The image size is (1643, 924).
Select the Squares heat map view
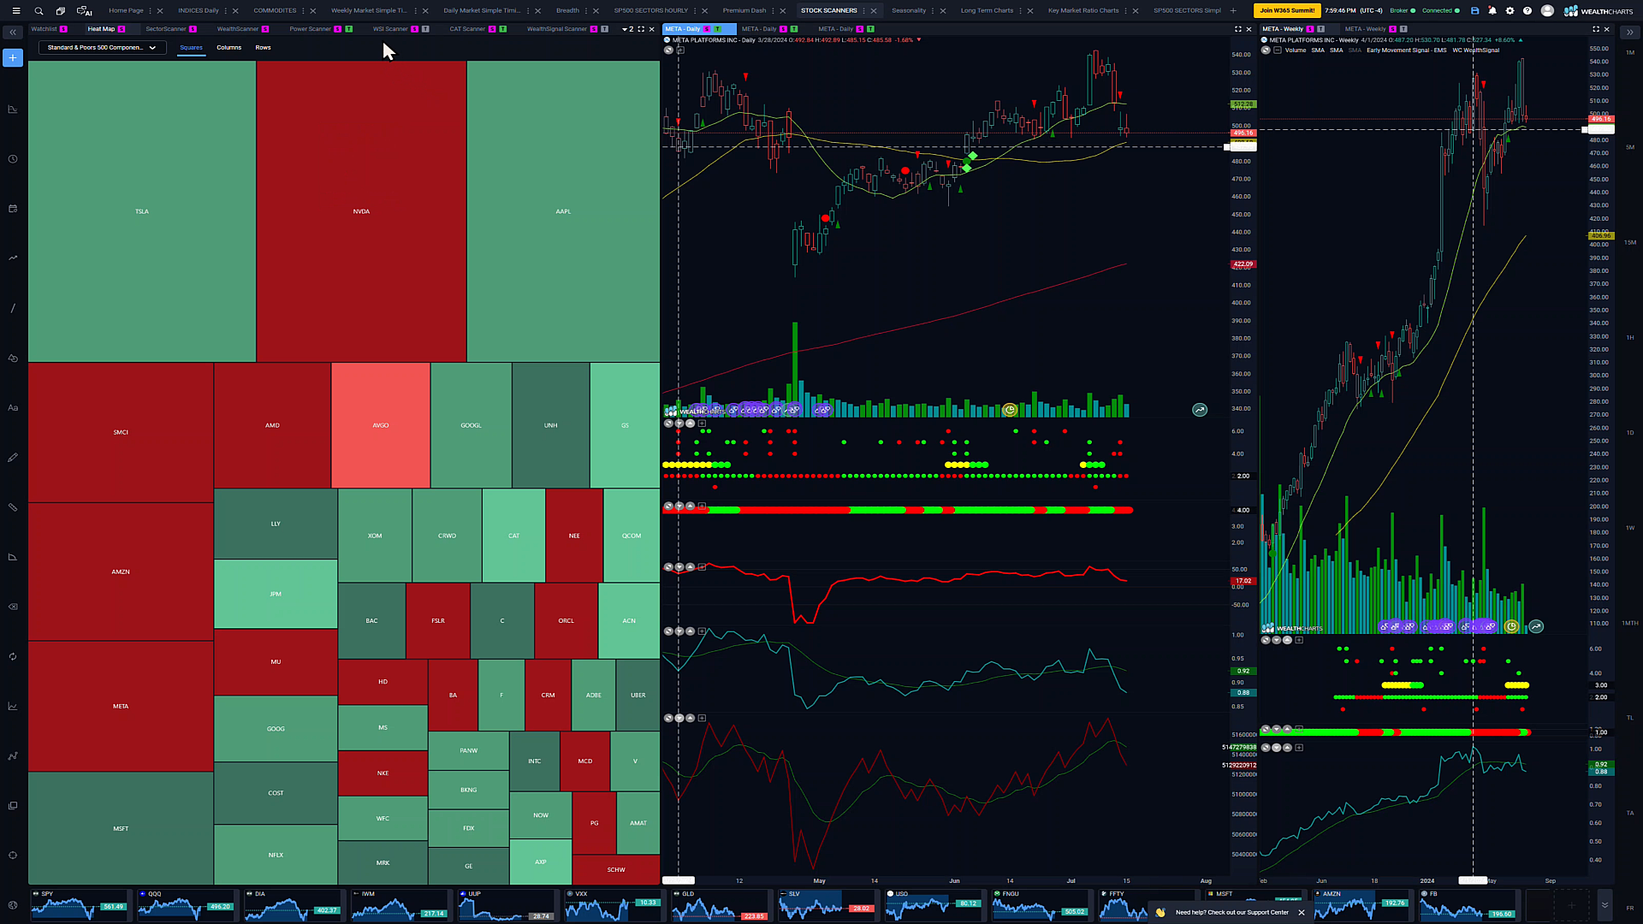click(191, 48)
